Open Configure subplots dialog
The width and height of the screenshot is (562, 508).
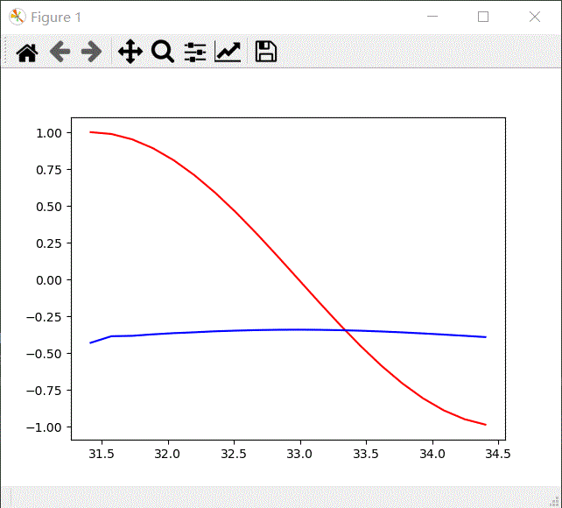pos(195,52)
